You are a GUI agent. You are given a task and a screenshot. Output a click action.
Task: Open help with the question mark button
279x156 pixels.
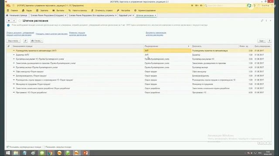pyautogui.click(x=269, y=41)
